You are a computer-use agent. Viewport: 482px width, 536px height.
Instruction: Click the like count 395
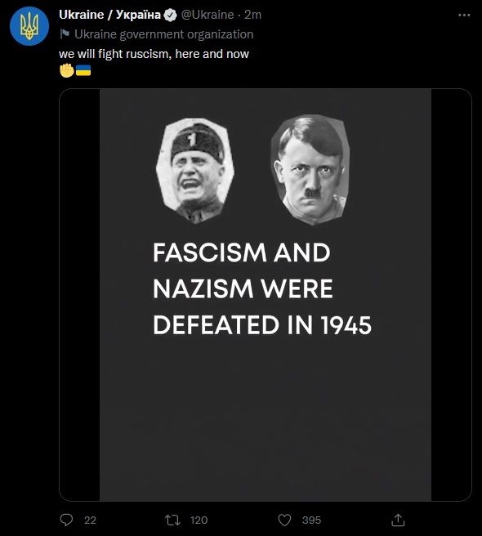pyautogui.click(x=311, y=520)
